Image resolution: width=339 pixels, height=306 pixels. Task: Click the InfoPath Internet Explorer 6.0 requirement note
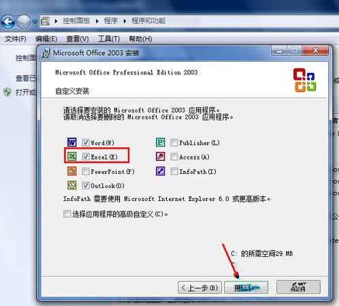coord(167,199)
